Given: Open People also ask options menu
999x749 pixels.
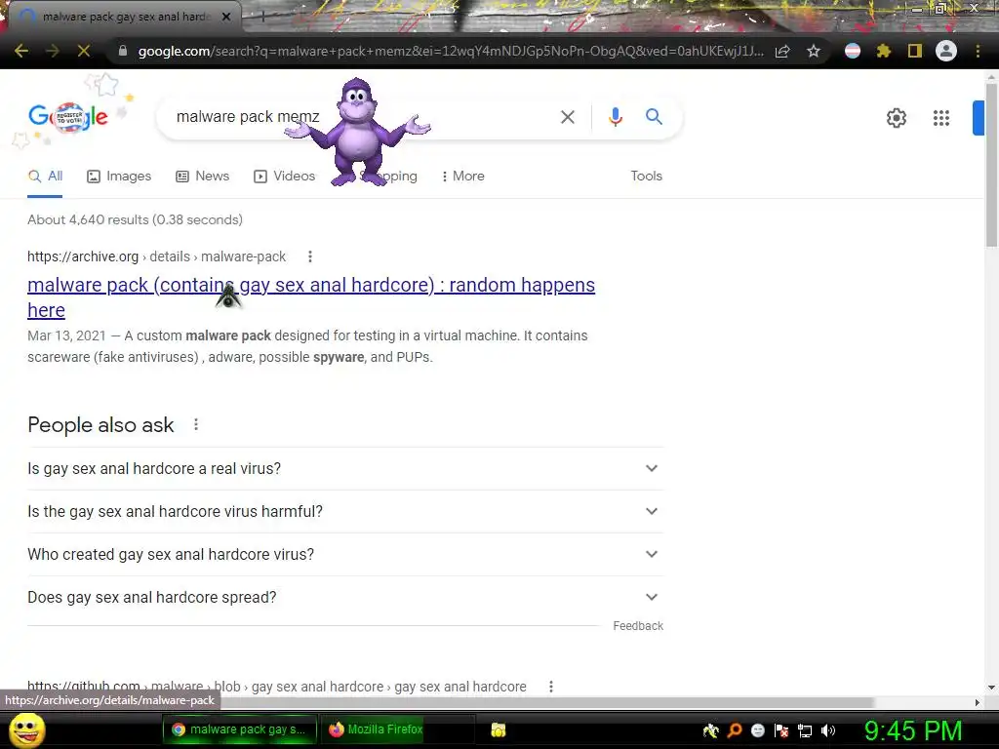Looking at the screenshot, I should click(x=196, y=425).
